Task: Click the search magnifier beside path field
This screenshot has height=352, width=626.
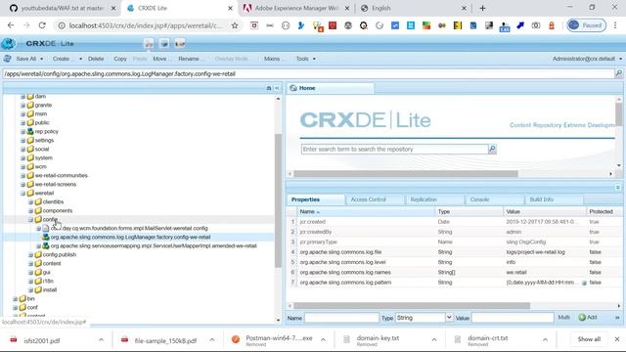Action: click(618, 73)
